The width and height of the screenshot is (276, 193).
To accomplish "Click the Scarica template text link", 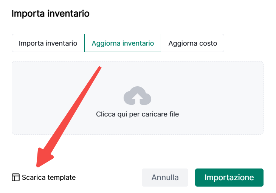I will pos(49,178).
